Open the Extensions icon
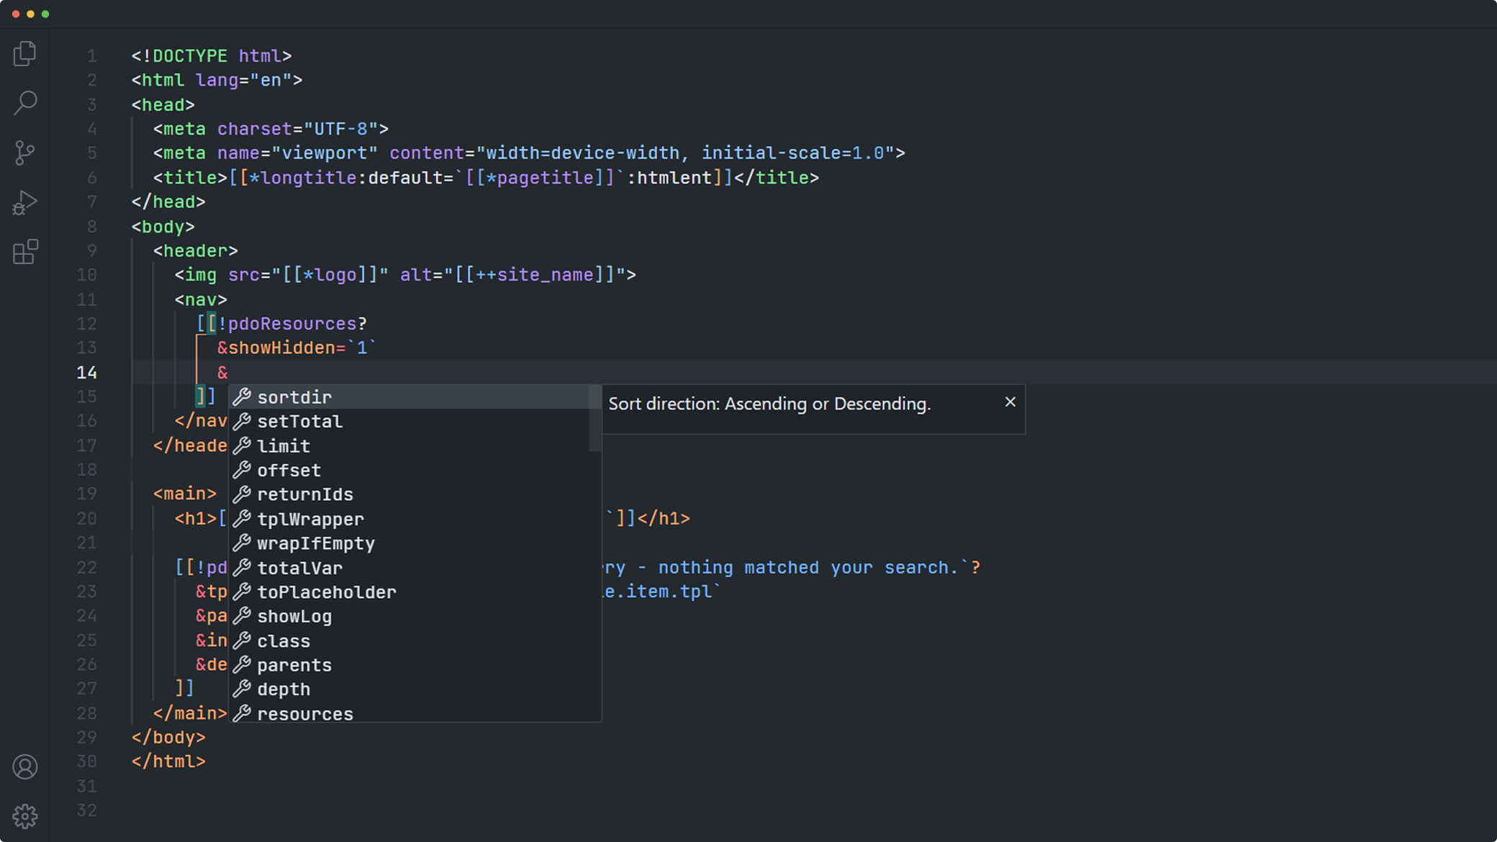This screenshot has height=842, width=1497. pos(25,252)
